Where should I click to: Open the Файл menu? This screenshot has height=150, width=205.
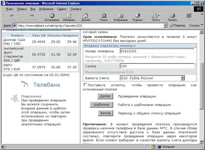pos(9,9)
